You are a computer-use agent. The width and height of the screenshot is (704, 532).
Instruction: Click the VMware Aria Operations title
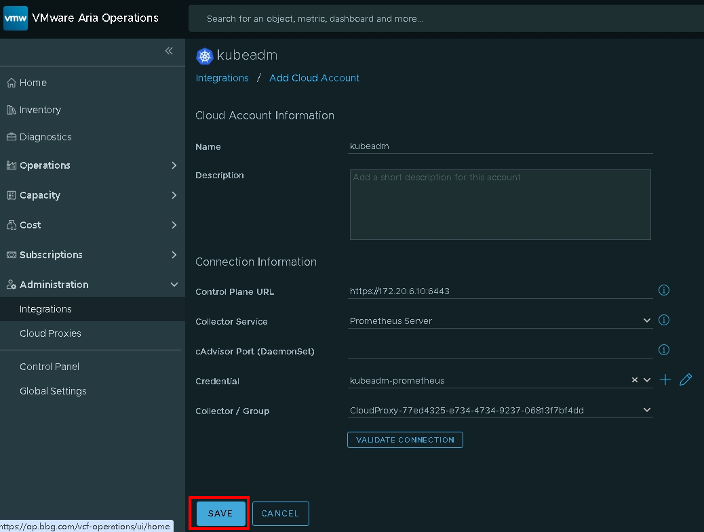click(95, 18)
